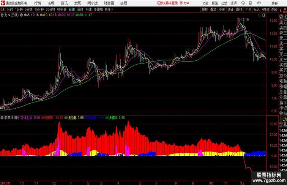This screenshot has height=185, width=287.
Task: Open the 功能 menu
Action: pos(205,3)
